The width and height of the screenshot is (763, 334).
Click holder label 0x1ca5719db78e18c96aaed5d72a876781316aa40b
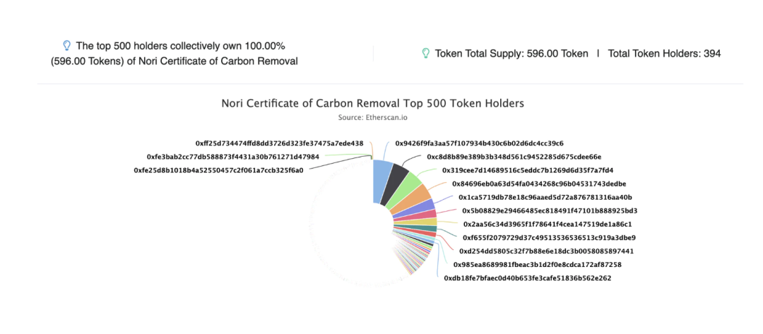545,198
